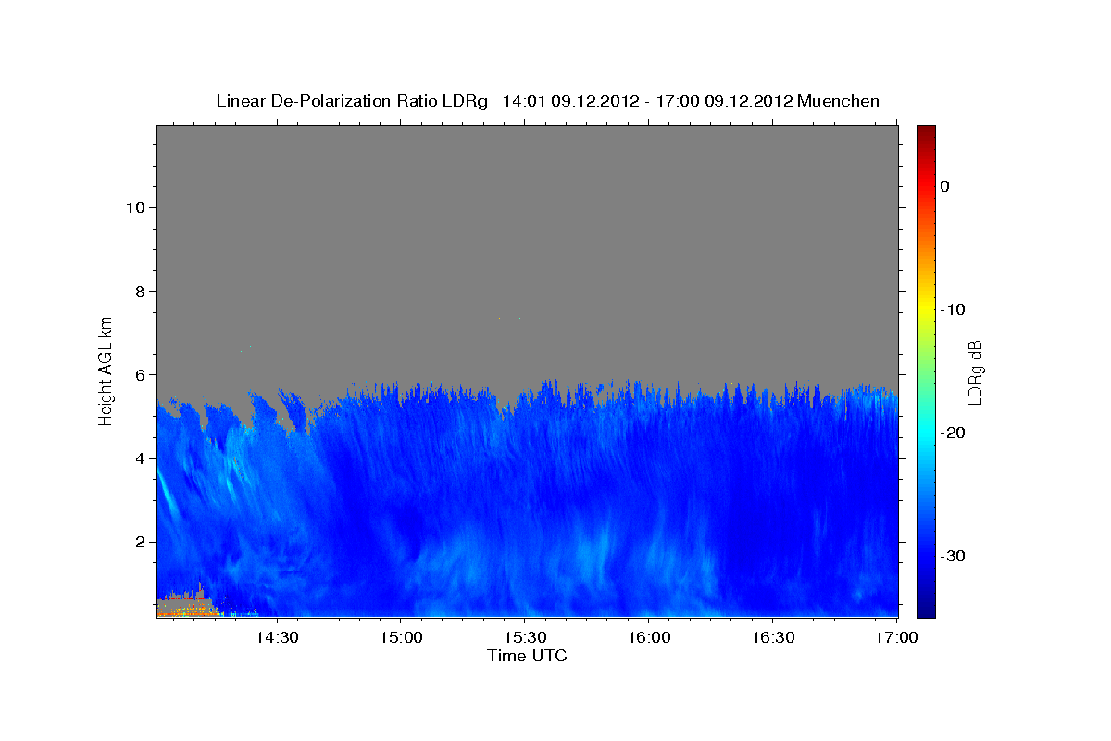This screenshot has width=1111, height=741.
Task: Click the location name 'Muenchen' in the title
Action: coord(838,101)
